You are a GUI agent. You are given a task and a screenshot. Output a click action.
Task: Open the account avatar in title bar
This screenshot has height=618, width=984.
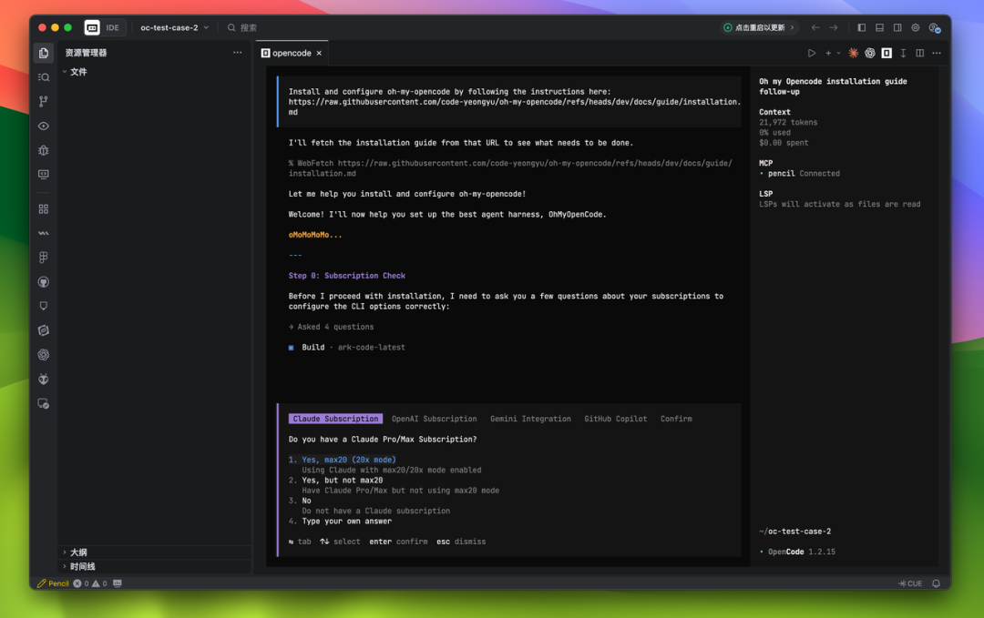coord(935,27)
